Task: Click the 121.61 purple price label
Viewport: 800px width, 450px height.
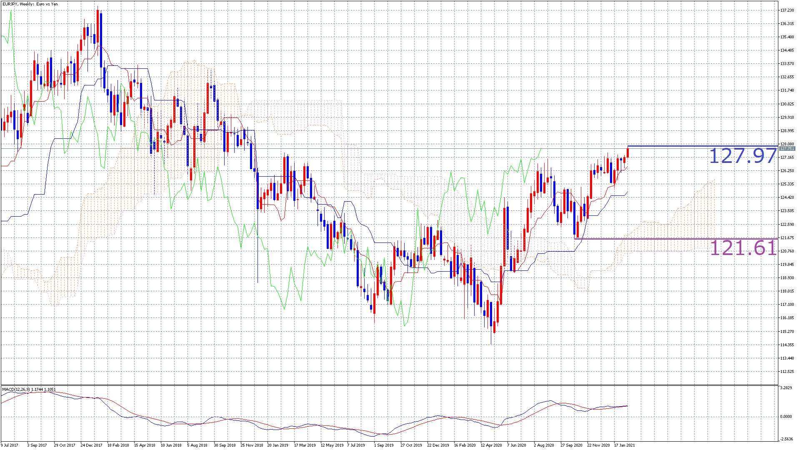Action: click(742, 248)
